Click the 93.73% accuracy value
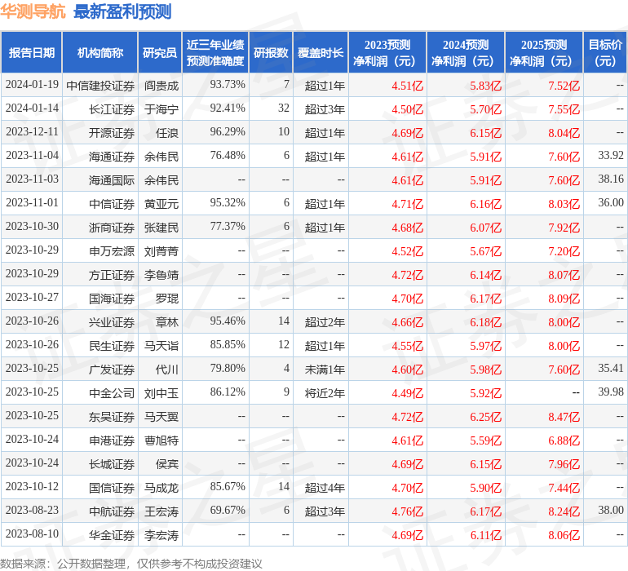This screenshot has height=571, width=628. tap(228, 85)
